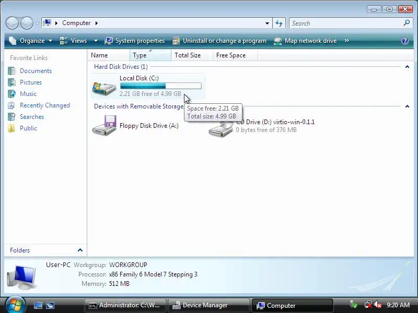This screenshot has height=313, width=418.
Task: Show more toolbar commands chevron
Action: click(x=346, y=41)
